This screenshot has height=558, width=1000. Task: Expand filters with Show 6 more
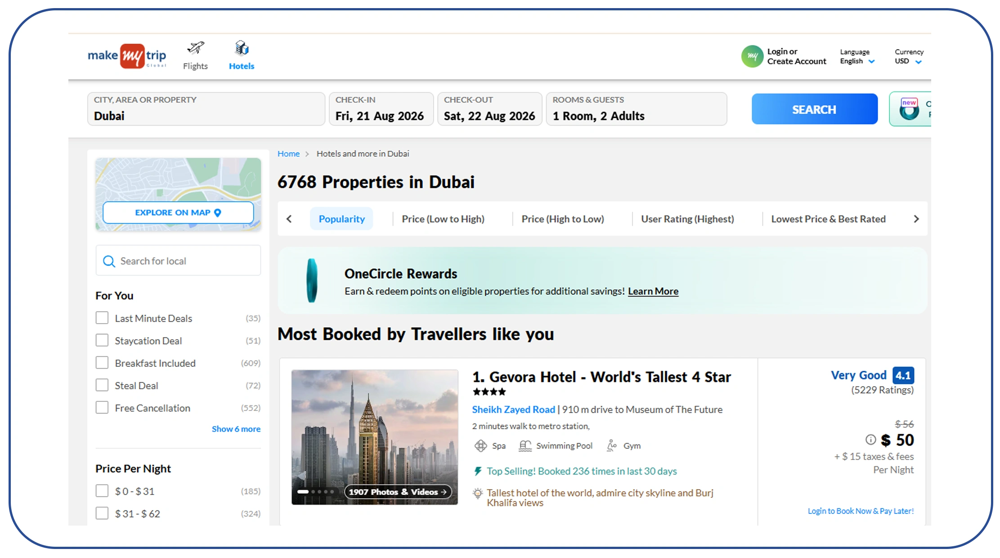(236, 429)
